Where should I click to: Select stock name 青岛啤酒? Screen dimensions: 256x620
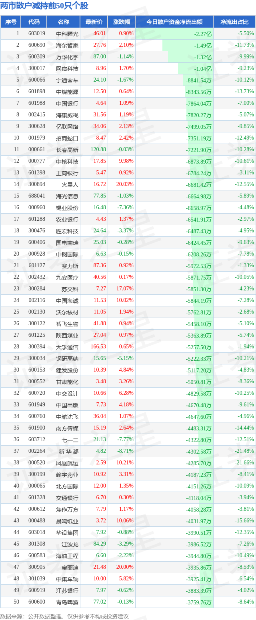click(67, 602)
